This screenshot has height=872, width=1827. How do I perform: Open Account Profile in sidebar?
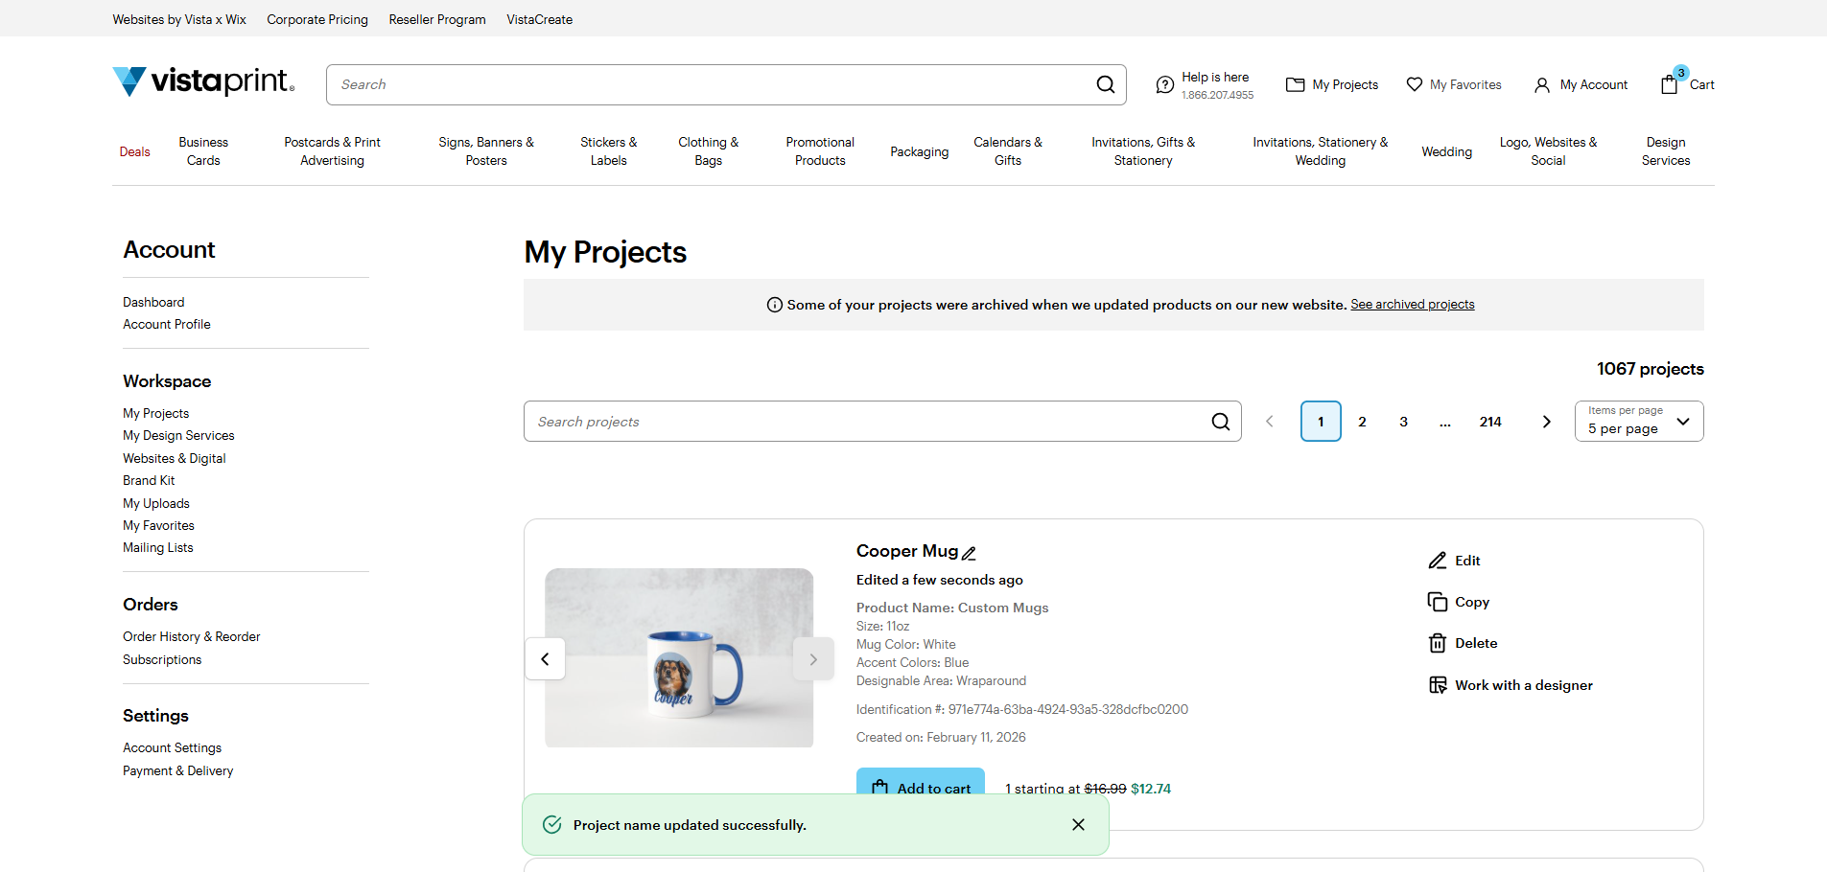[167, 324]
